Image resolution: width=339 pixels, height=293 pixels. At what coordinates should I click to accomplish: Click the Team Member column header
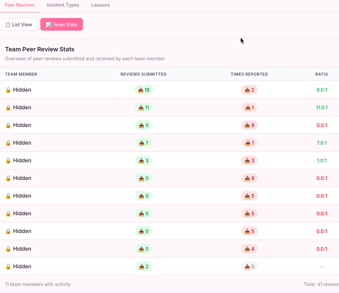pos(21,74)
